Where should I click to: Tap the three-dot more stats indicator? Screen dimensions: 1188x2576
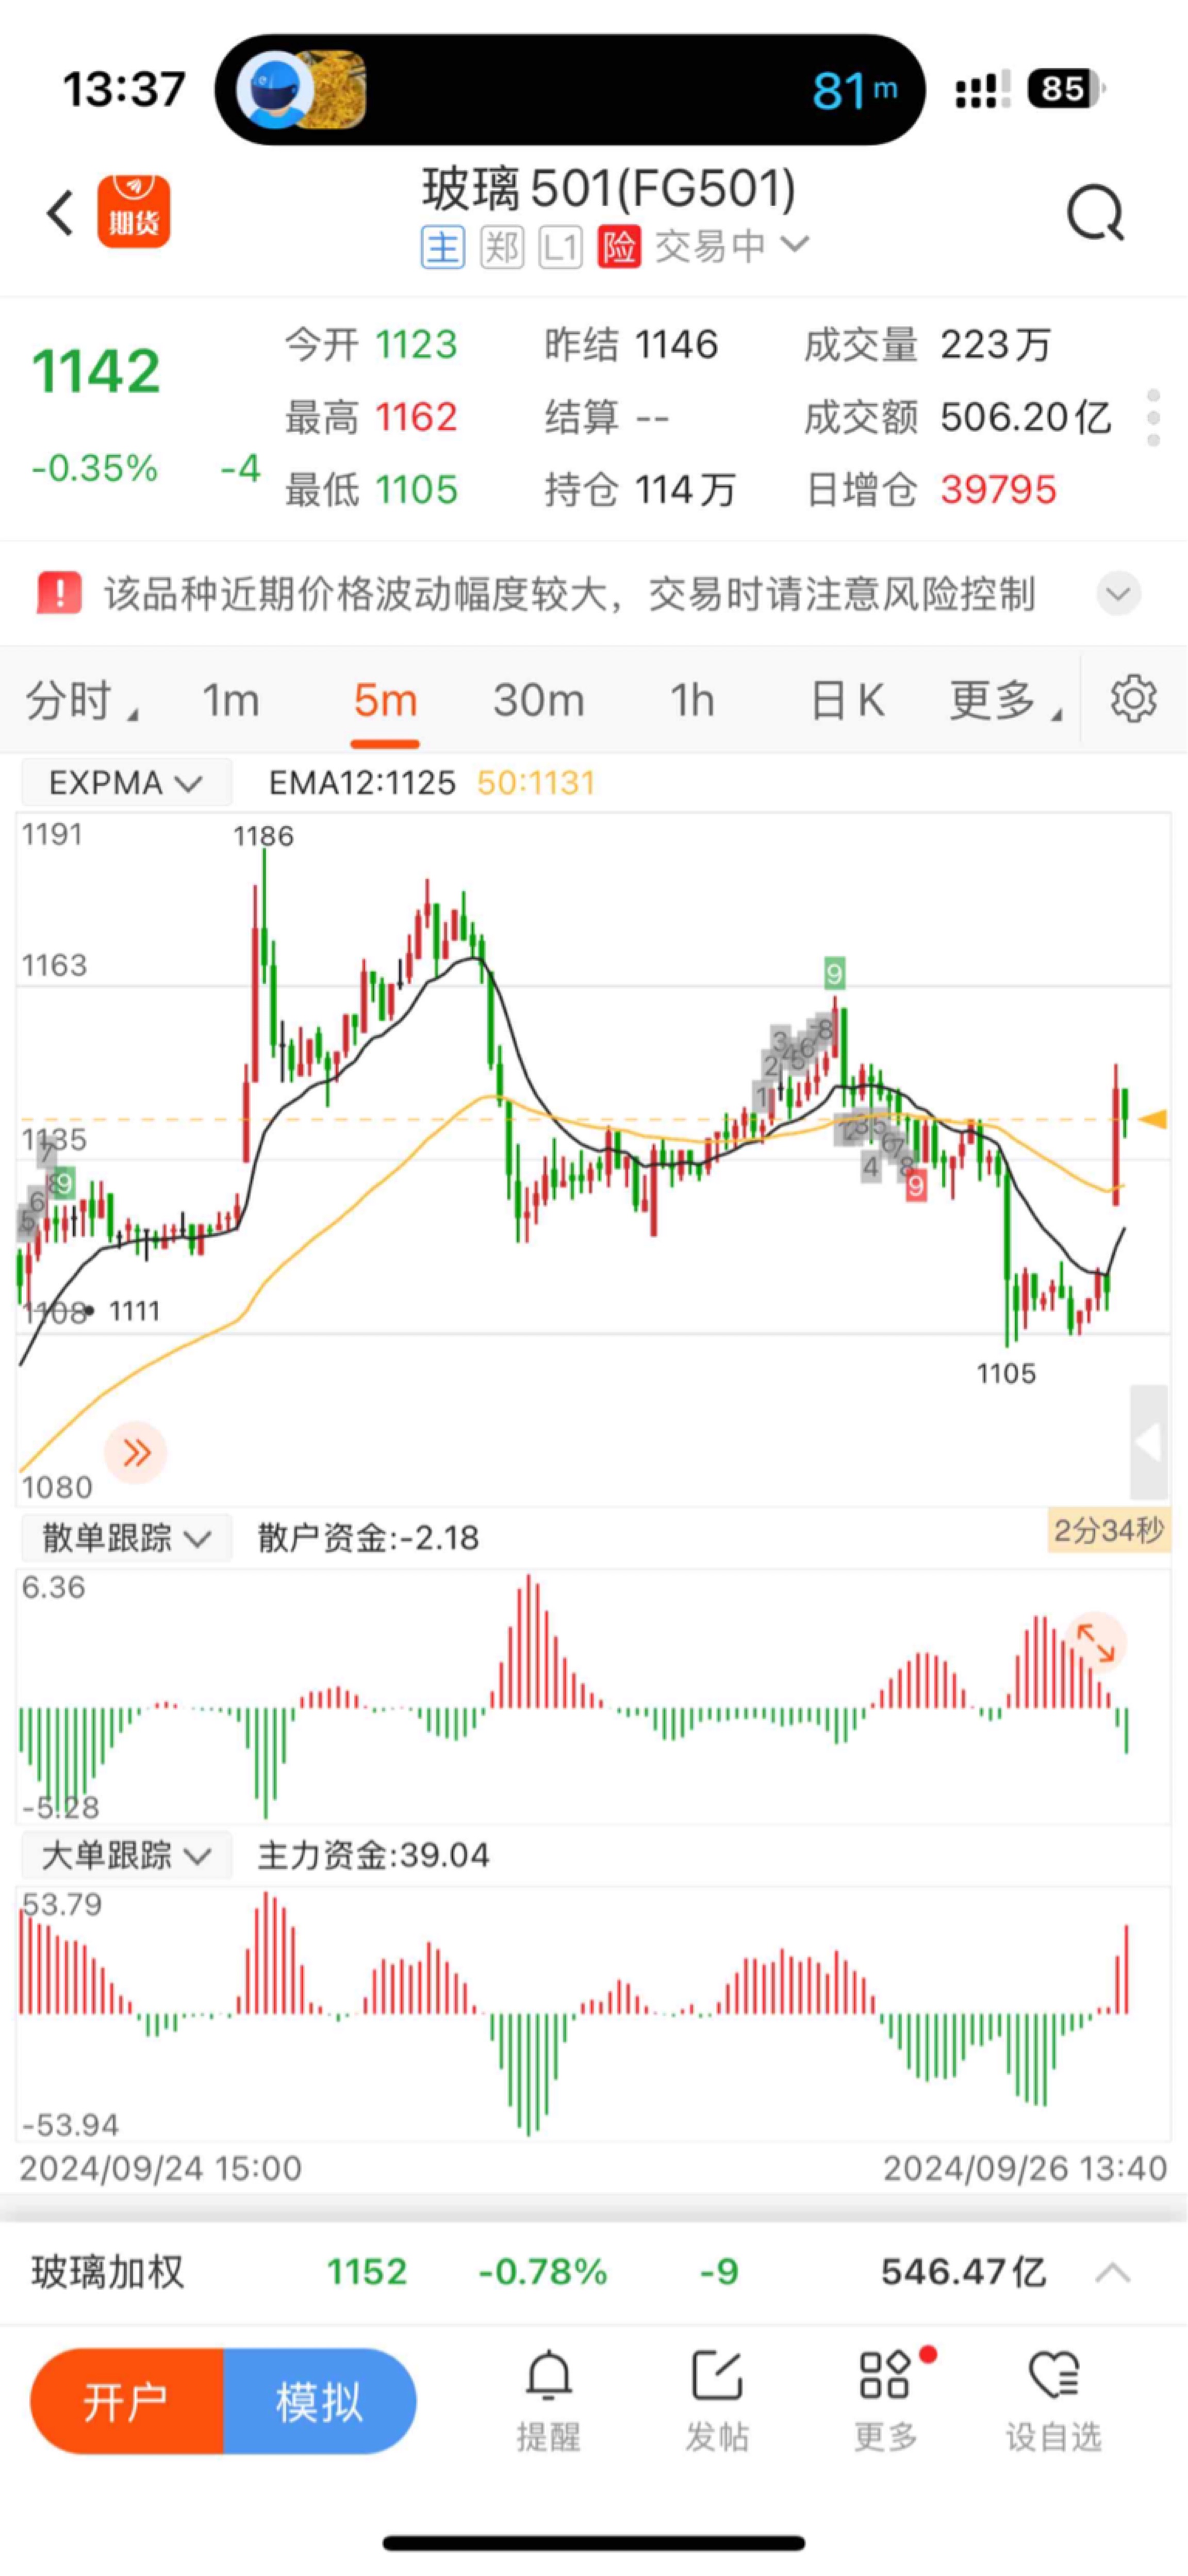1154,417
